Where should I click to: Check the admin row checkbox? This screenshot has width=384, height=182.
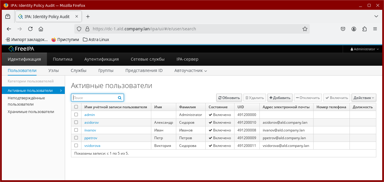click(76, 114)
